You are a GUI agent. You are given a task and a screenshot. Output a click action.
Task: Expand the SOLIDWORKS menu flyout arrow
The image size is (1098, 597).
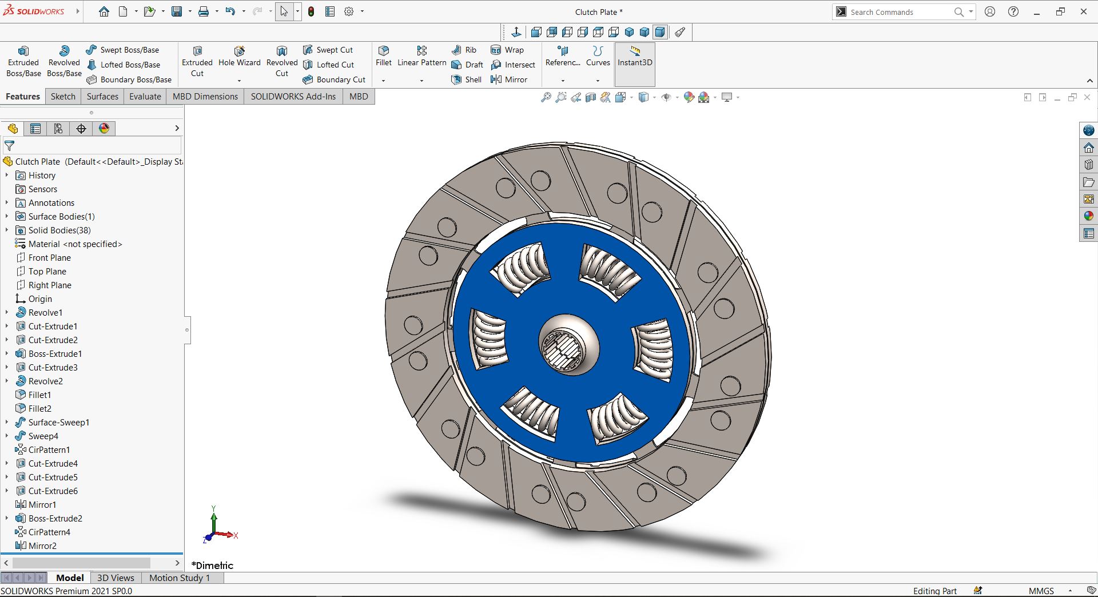tap(78, 11)
